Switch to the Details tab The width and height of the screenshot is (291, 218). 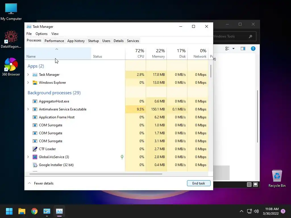tap(119, 41)
